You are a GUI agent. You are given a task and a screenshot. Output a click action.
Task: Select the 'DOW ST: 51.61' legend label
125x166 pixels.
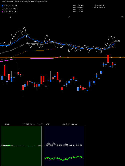coord(10,6)
